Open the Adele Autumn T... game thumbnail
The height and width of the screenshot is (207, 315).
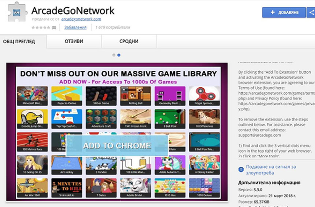[170, 165]
